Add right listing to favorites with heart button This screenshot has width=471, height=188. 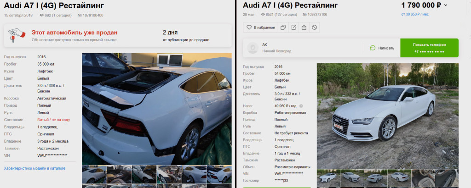coord(260,27)
